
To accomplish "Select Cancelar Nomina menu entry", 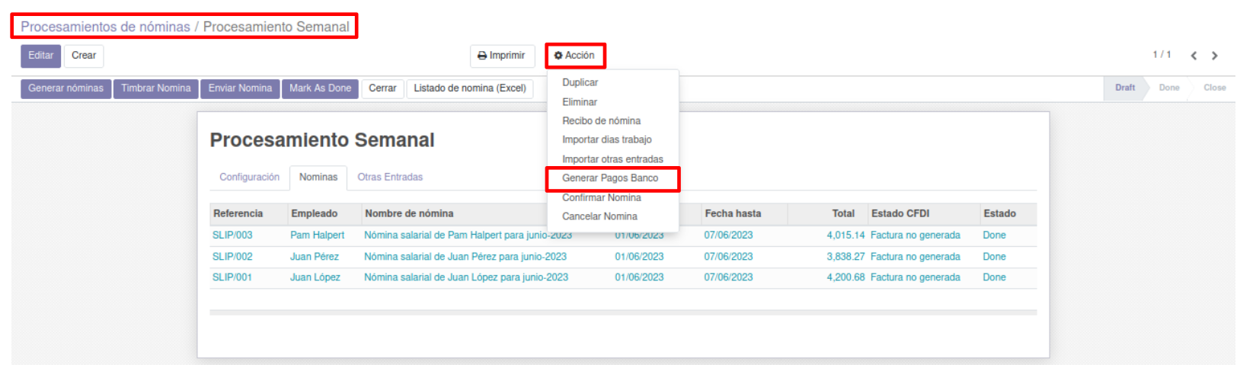I will (599, 216).
